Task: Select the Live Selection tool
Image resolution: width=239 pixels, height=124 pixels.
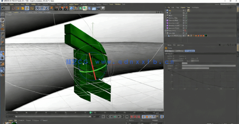Action: [x=13, y=8]
